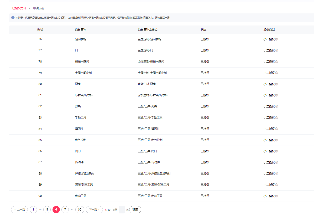
Task: Click help icon for 阀门 row authorization type
Action: [x=276, y=151]
